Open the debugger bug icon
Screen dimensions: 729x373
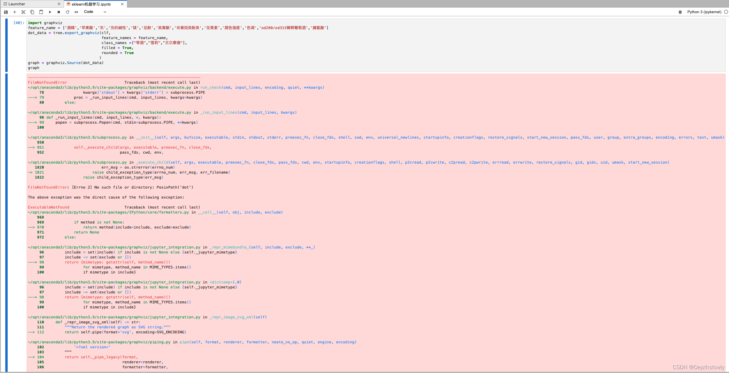click(680, 12)
